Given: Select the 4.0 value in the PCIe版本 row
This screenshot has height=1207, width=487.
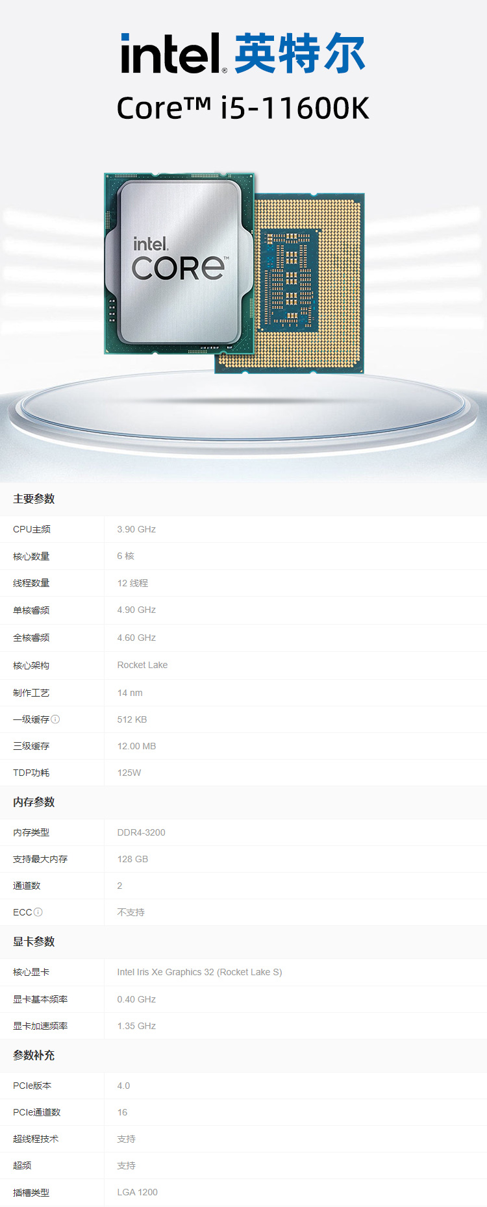Looking at the screenshot, I should (123, 1086).
